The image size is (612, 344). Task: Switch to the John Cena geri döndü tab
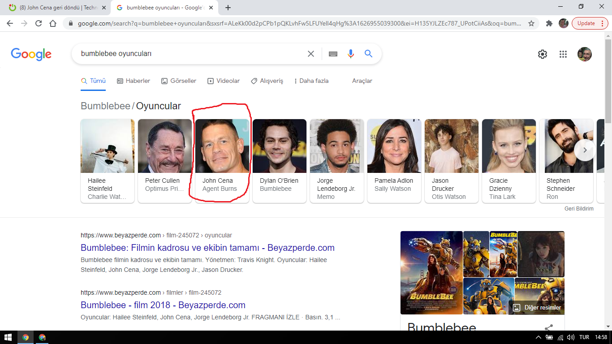[x=57, y=8]
